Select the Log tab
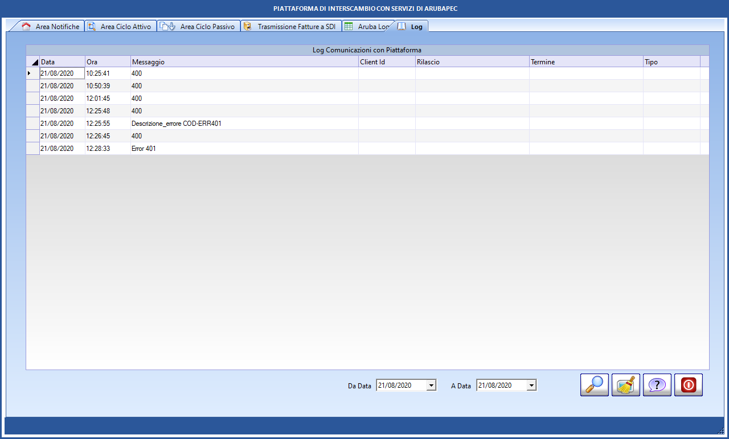 point(411,26)
